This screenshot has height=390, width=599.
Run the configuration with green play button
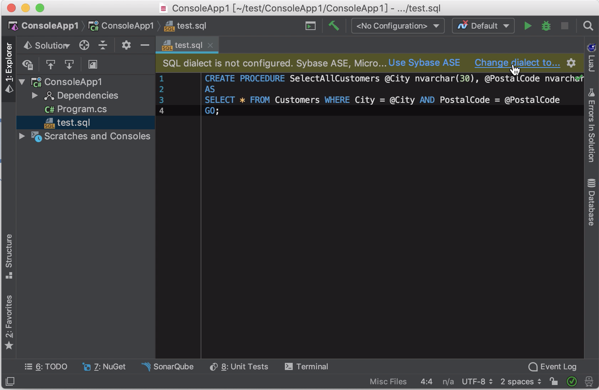(528, 26)
